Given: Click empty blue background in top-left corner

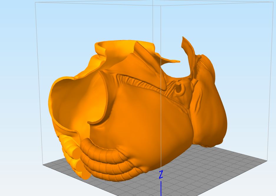Looking at the screenshot, I should (15, 15).
